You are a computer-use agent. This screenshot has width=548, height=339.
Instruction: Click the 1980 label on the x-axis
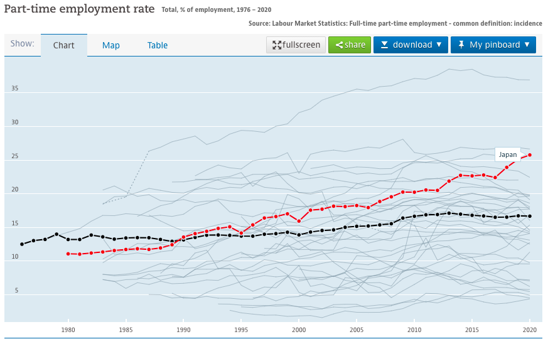pos(68,330)
